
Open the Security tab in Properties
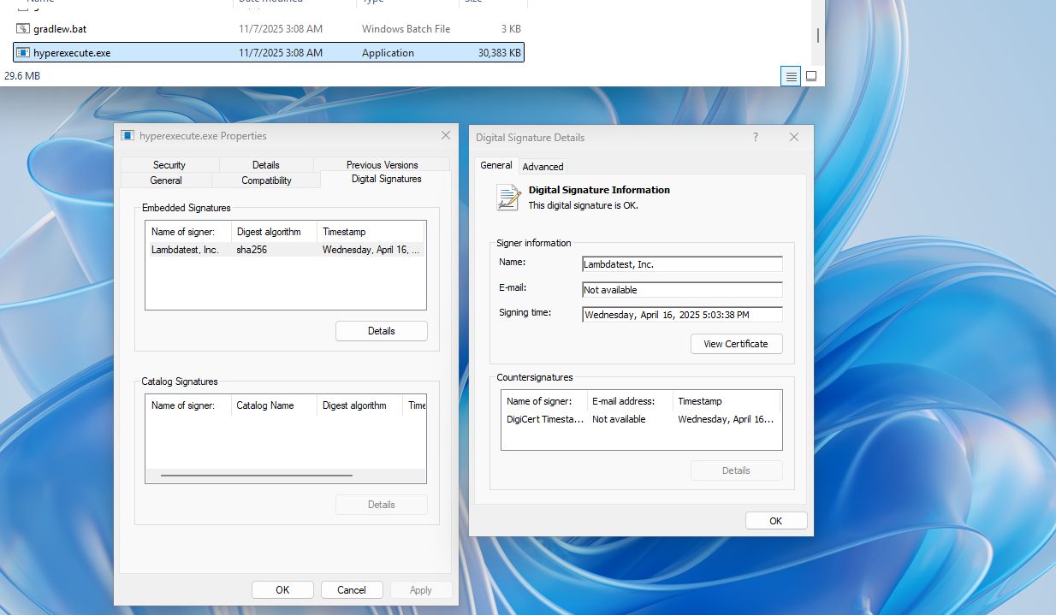coord(169,165)
